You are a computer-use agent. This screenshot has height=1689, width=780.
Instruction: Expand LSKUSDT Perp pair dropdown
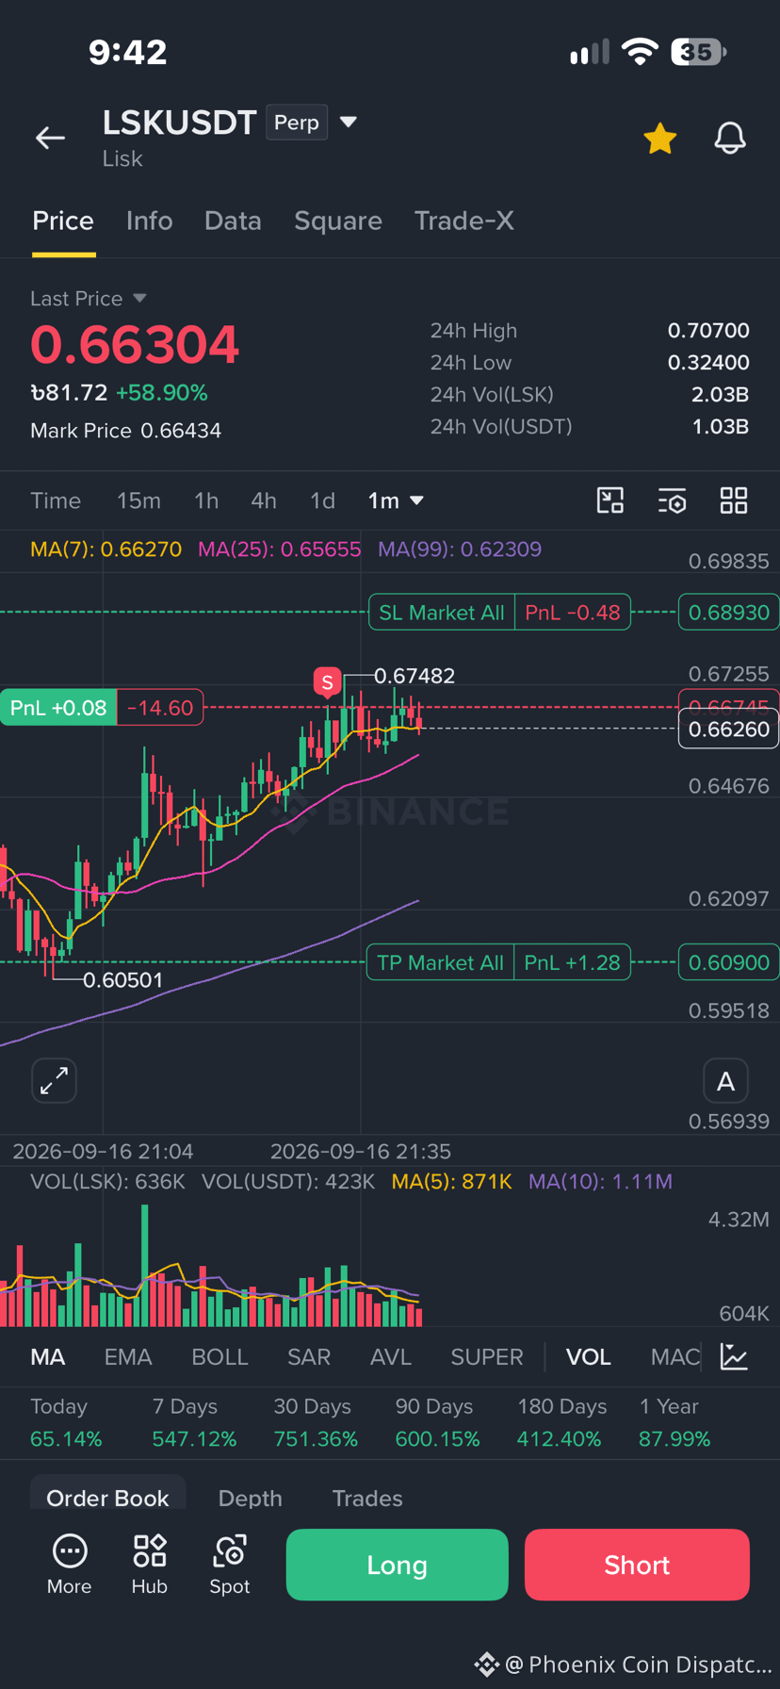348,122
